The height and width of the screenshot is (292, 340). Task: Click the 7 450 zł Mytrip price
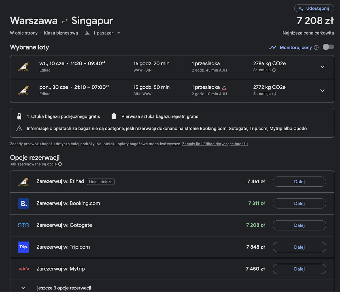[256, 269]
